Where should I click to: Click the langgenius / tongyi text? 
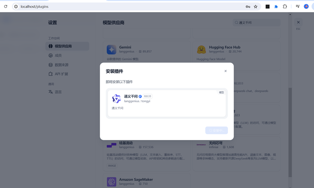pos(137,101)
